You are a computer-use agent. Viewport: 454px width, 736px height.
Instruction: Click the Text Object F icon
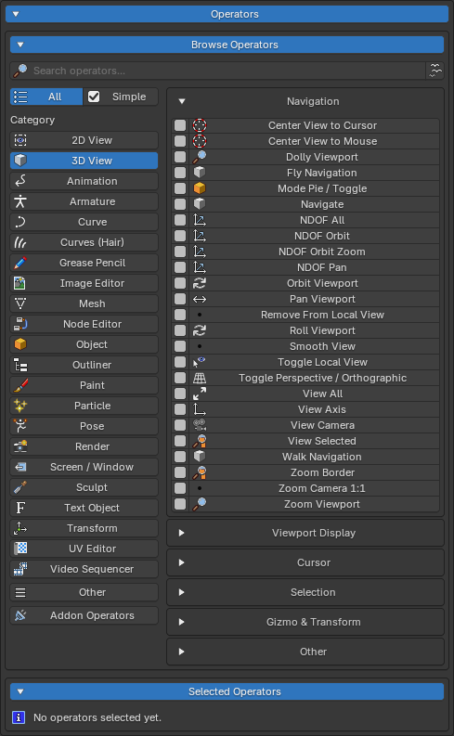coord(20,508)
